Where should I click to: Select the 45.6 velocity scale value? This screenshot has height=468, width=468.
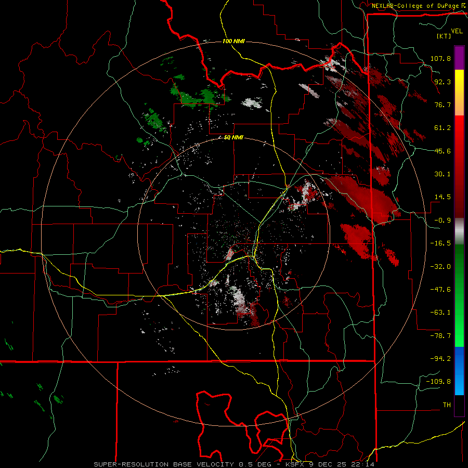coord(443,151)
